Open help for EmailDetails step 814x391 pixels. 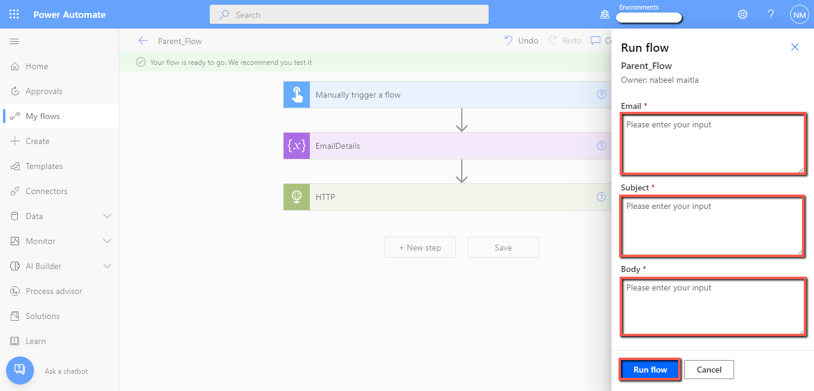point(601,145)
